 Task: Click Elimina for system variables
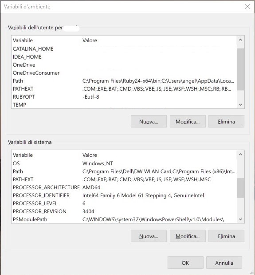tap(226, 236)
